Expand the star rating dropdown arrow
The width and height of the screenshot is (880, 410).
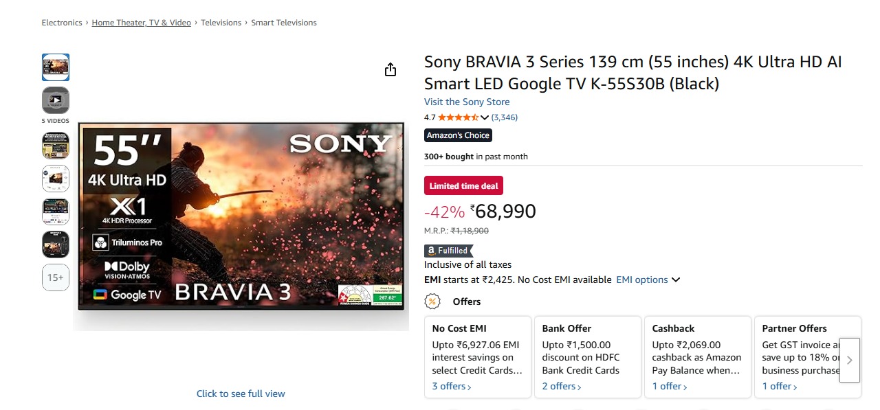coord(485,117)
